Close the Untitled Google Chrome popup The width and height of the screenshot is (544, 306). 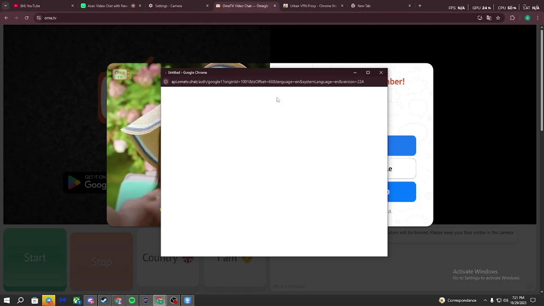[x=381, y=73]
